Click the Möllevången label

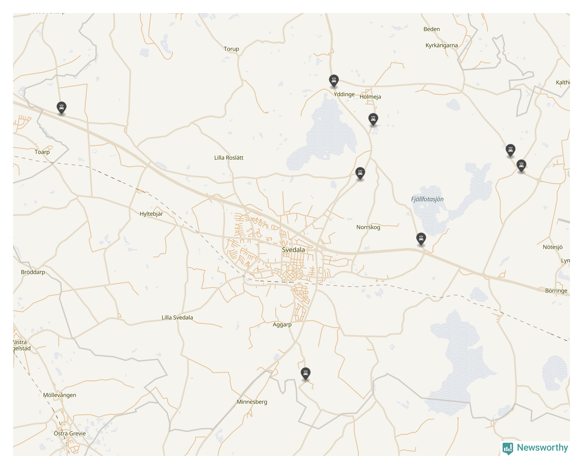pos(60,395)
